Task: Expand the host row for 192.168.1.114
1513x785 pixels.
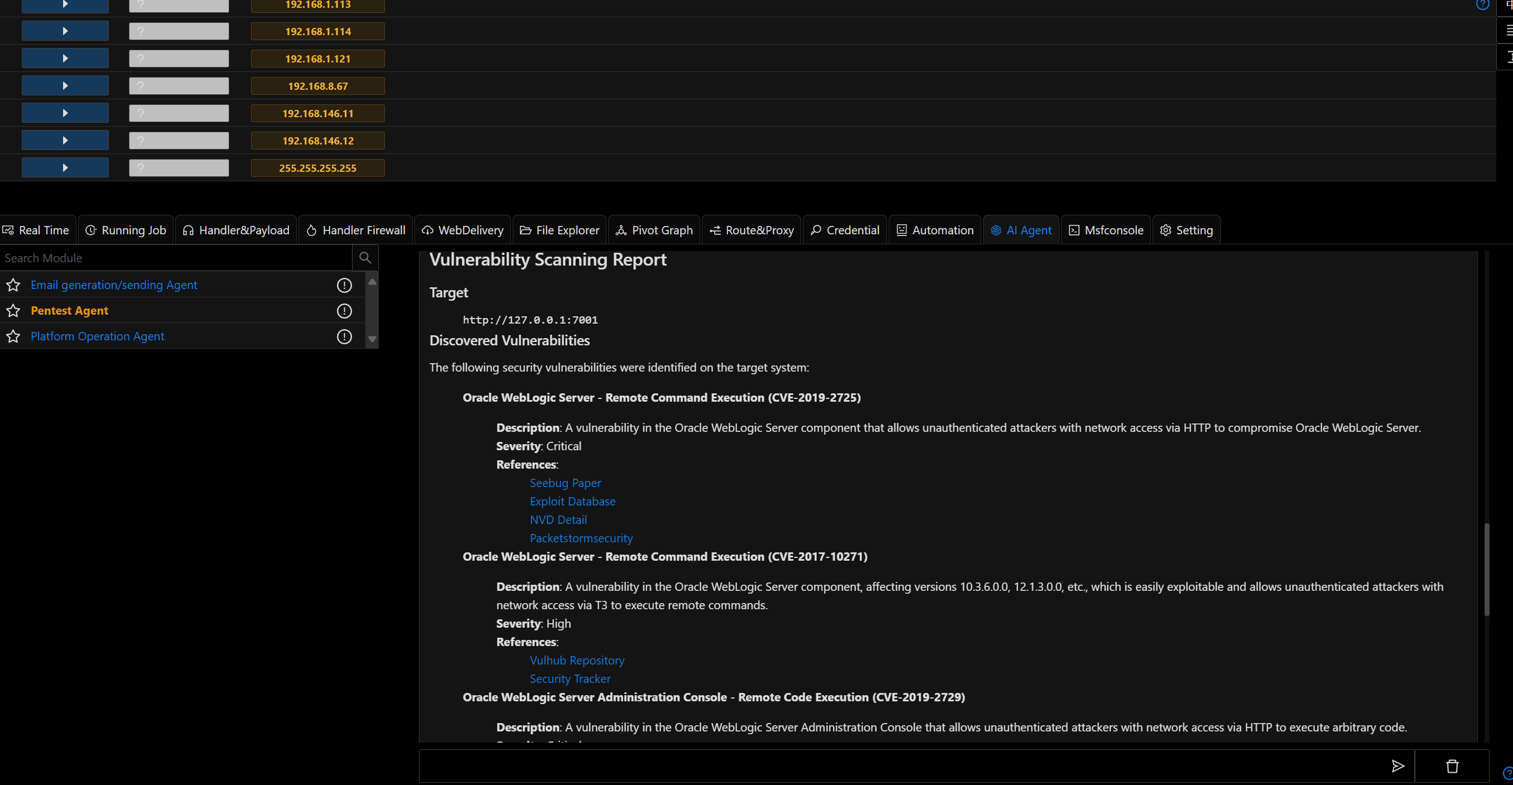Action: tap(65, 31)
